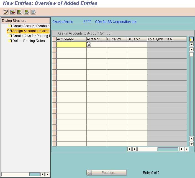Open the search help button beside Act Symbol cell

click(x=89, y=45)
